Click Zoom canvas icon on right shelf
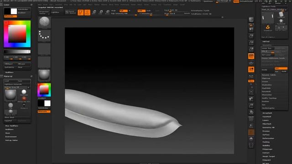Screen dimensions: 292x164 (251, 36)
